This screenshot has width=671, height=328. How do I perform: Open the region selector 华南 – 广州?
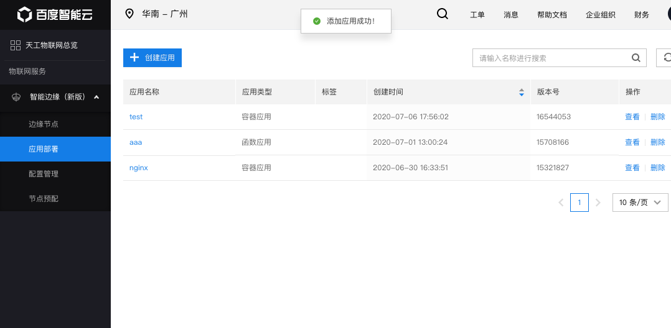pos(165,14)
